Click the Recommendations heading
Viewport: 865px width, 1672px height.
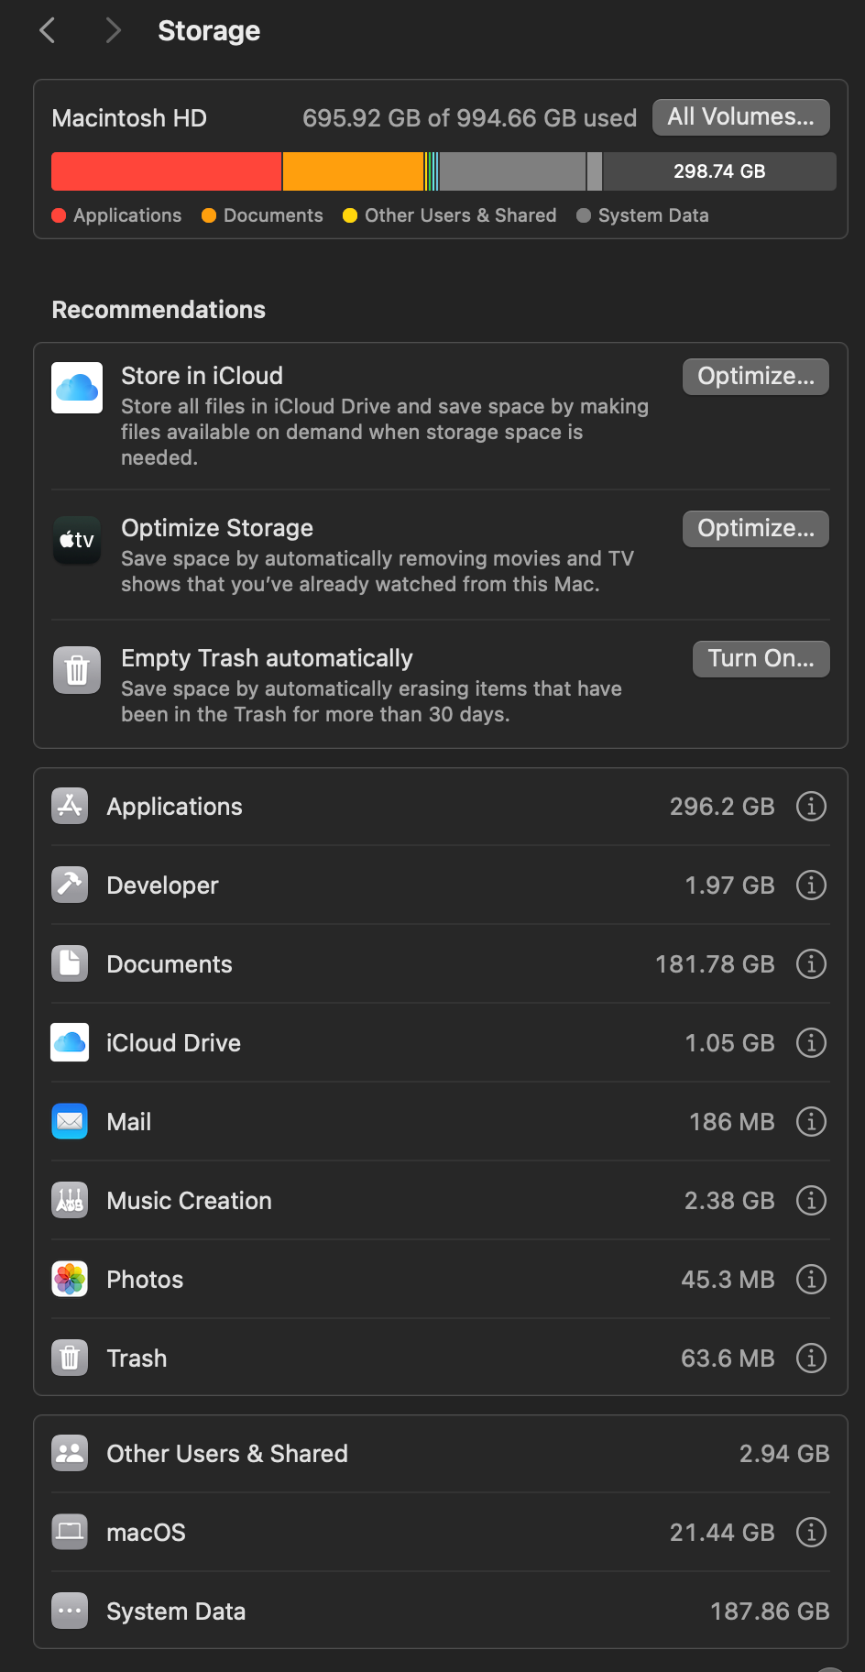click(159, 310)
